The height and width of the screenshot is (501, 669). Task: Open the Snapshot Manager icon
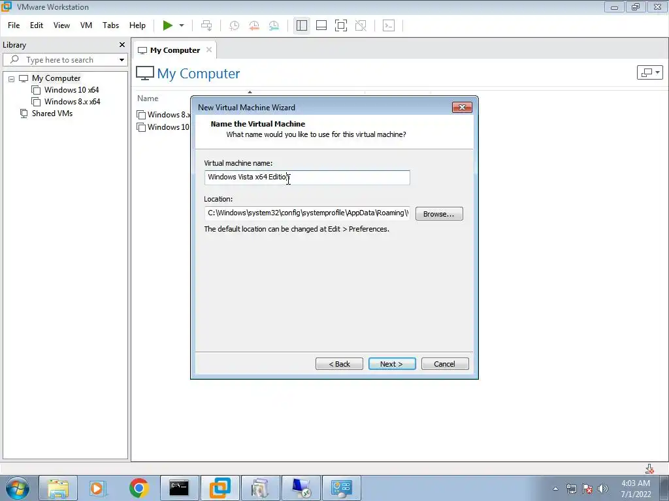tap(274, 25)
